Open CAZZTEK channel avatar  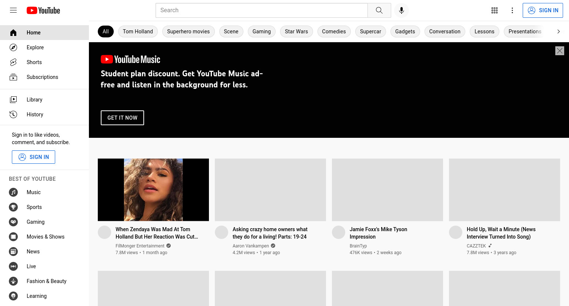point(456,232)
